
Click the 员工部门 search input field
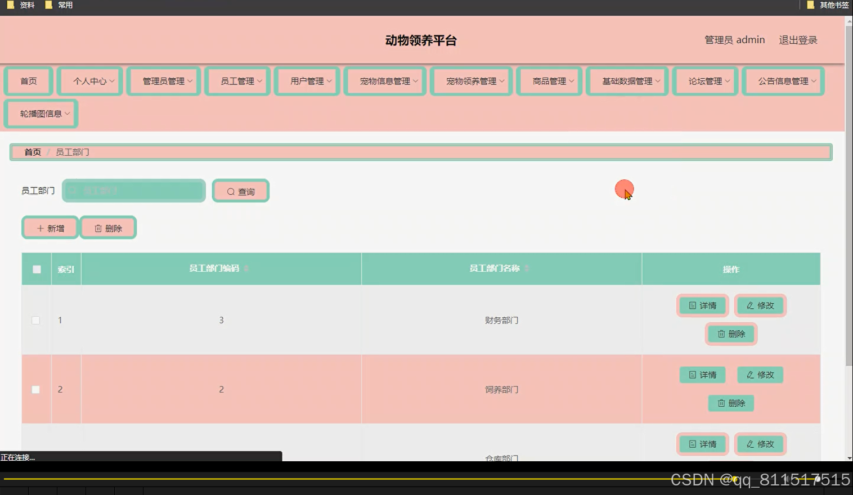(134, 191)
